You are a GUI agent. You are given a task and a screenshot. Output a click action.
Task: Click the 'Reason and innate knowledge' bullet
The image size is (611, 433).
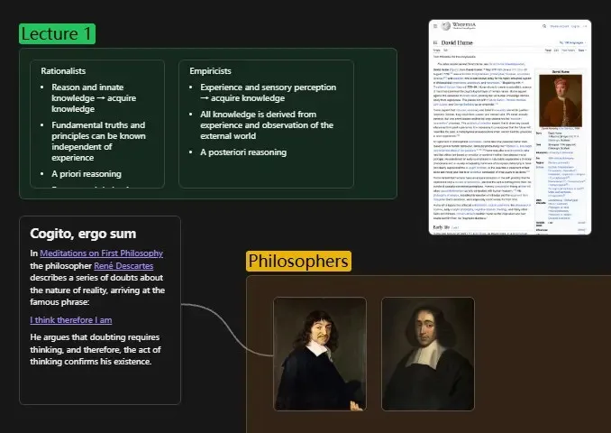tap(94, 98)
